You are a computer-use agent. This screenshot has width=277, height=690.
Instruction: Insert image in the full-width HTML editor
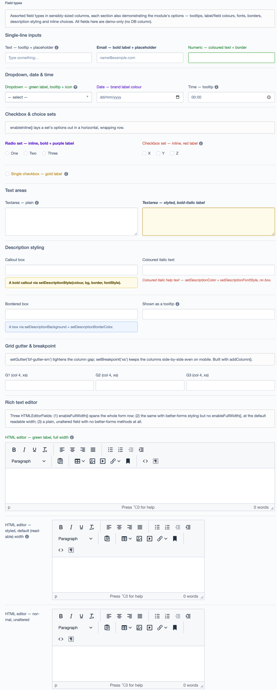[x=92, y=461]
